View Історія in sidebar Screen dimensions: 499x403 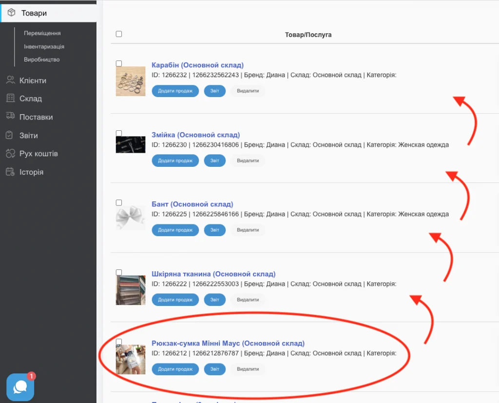[31, 172]
